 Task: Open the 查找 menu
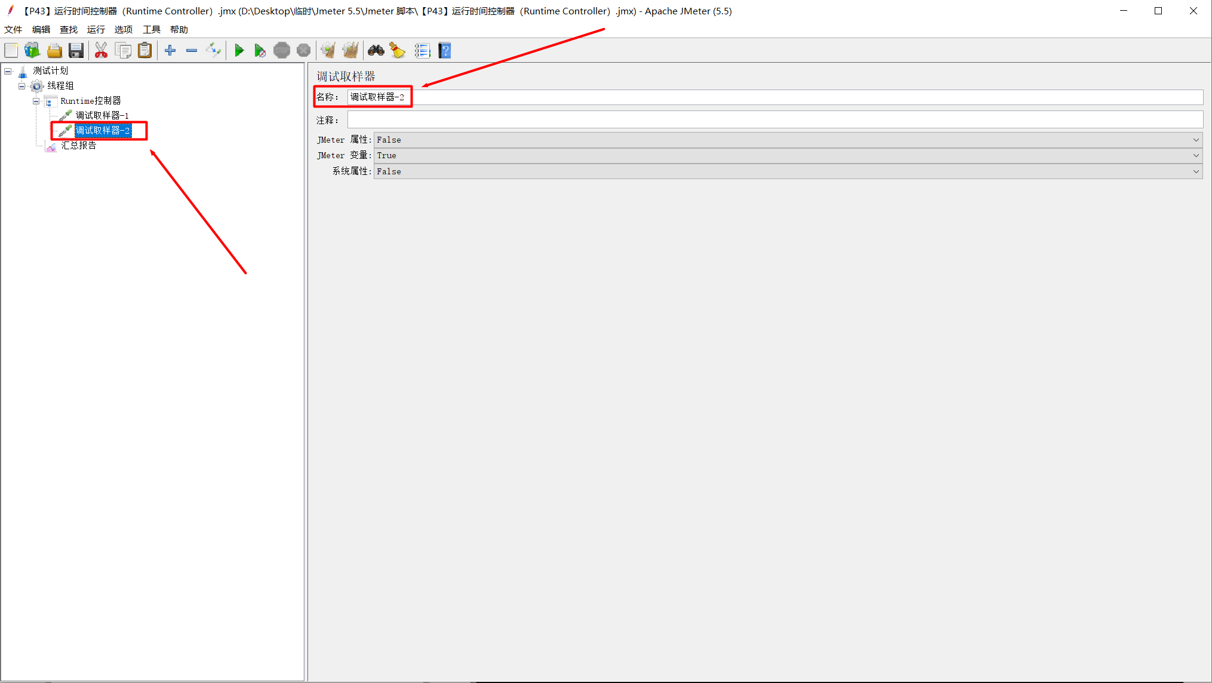[x=69, y=29]
